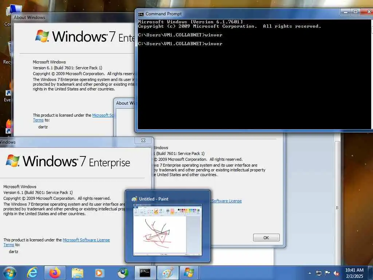Open the network tray icon

click(318, 273)
